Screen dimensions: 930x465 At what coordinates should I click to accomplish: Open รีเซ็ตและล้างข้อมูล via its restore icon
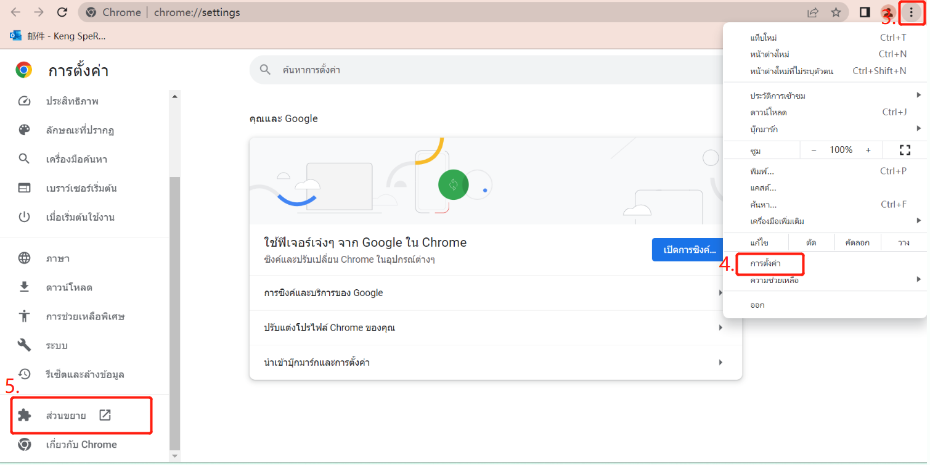point(24,374)
